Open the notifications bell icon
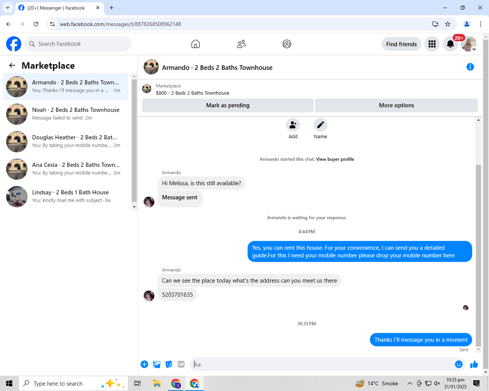 pyautogui.click(x=450, y=44)
